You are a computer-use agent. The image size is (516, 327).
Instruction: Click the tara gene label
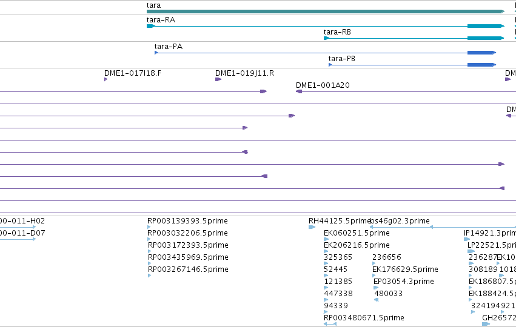pyautogui.click(x=153, y=5)
